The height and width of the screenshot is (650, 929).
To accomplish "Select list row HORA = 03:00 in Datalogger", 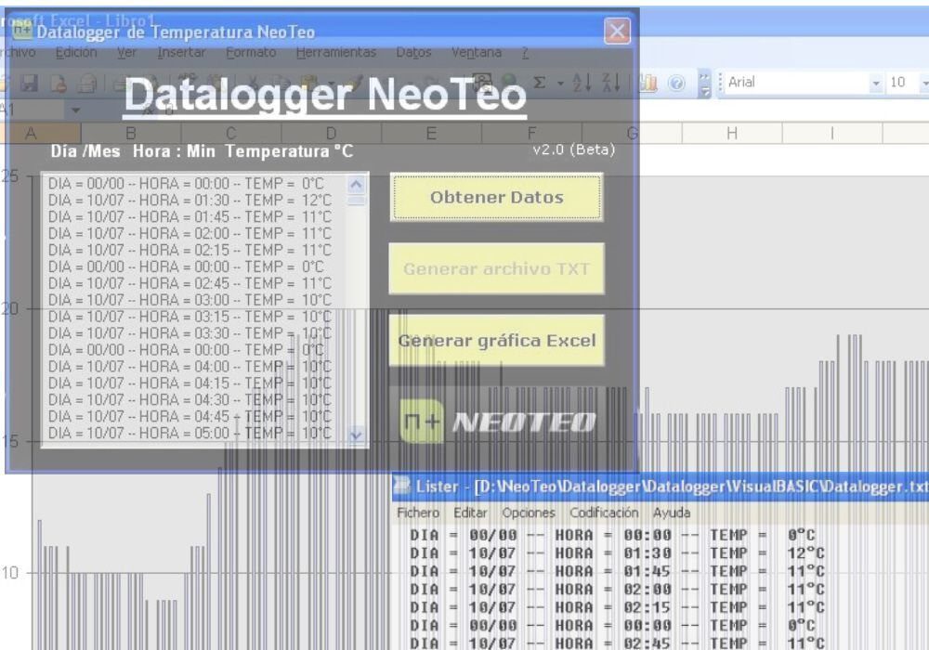I will pos(190,300).
